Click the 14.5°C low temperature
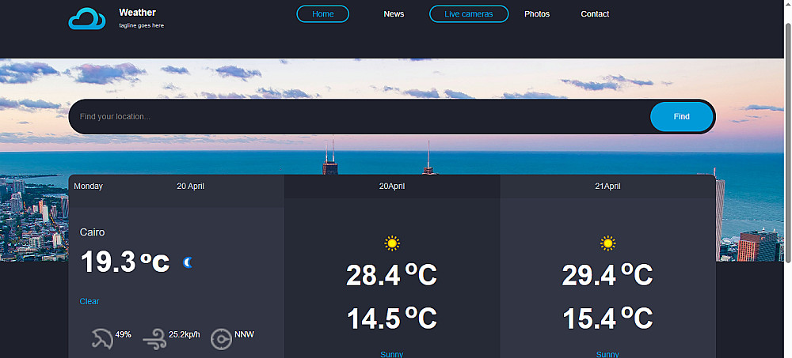Image resolution: width=792 pixels, height=358 pixels. tap(391, 318)
